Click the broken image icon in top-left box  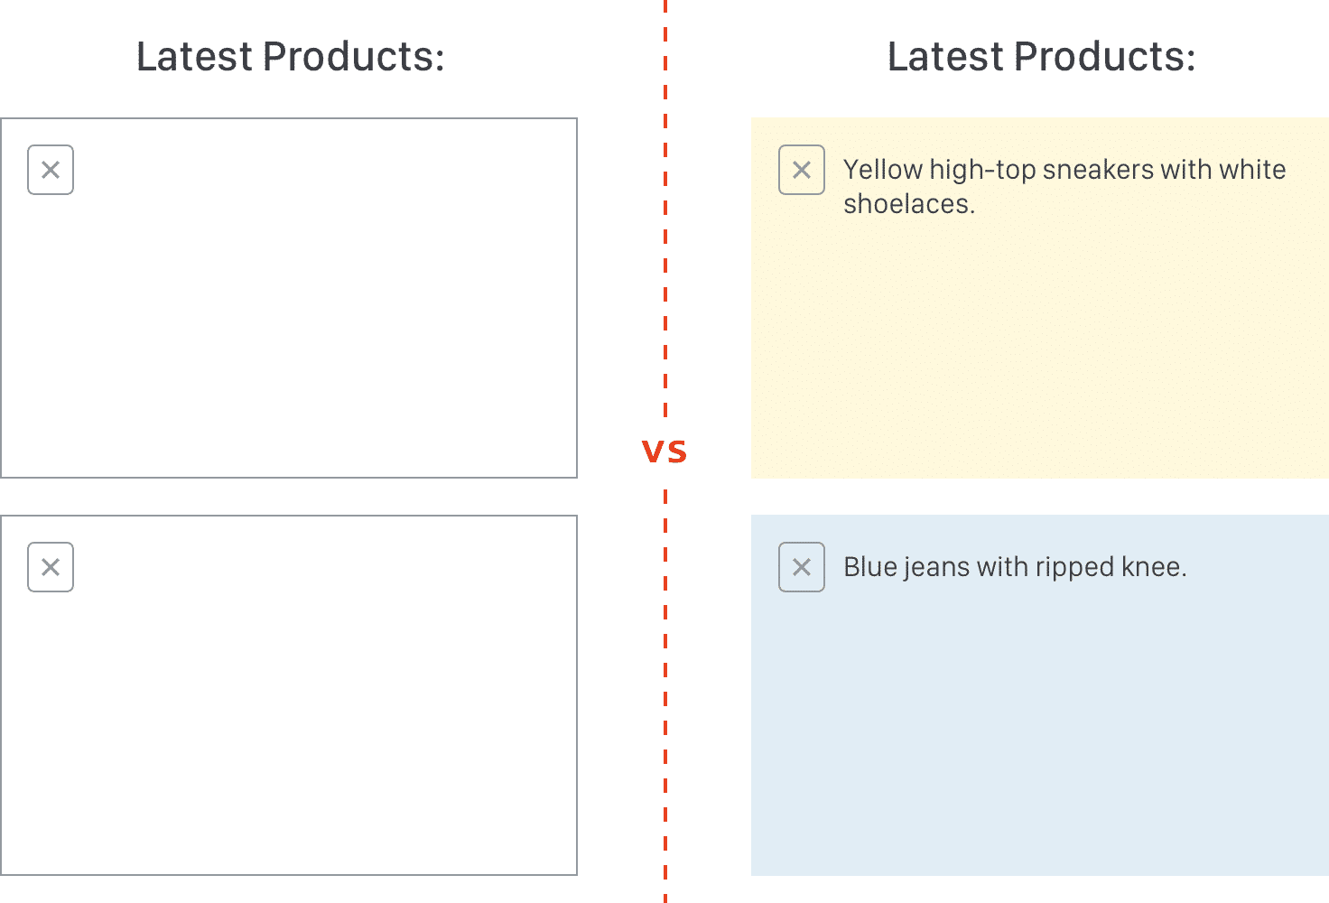51,170
